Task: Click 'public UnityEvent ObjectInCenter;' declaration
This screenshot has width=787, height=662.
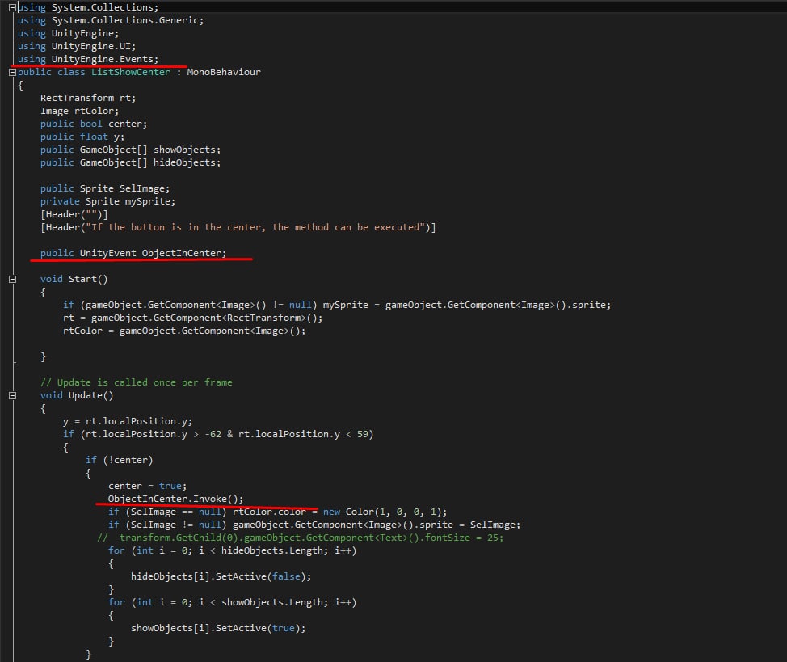Action: [x=133, y=253]
